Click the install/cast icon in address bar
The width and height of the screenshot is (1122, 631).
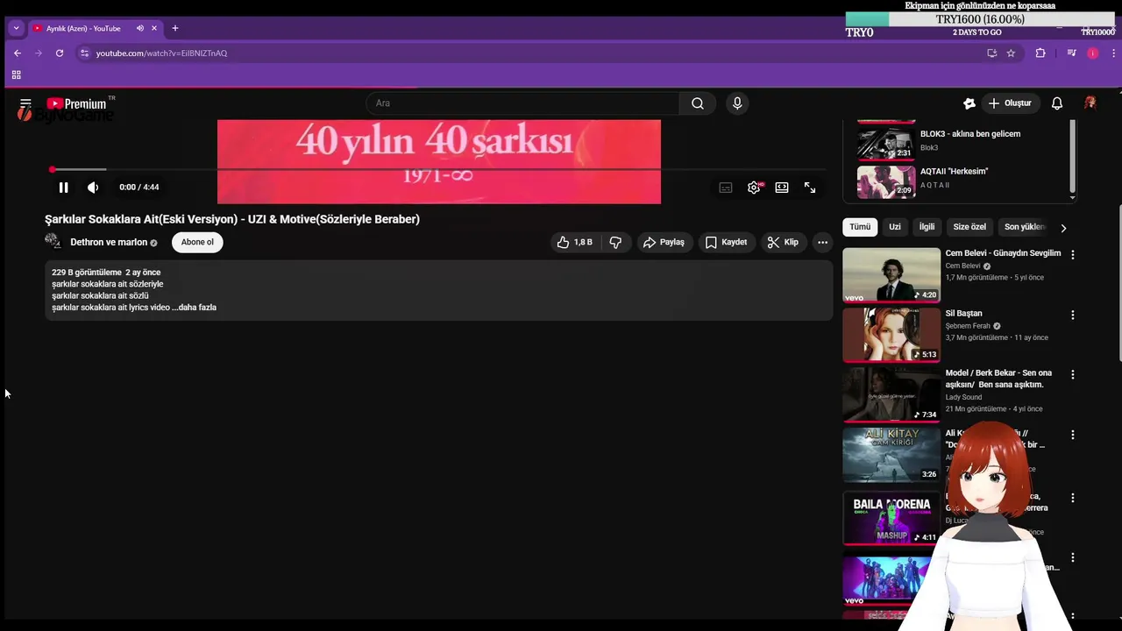pyautogui.click(x=991, y=53)
